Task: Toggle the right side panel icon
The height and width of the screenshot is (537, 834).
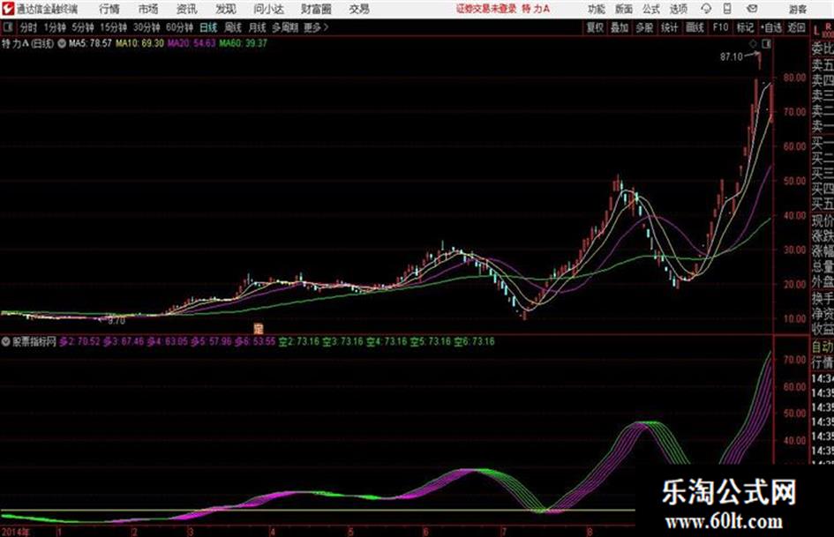Action: coord(766,44)
